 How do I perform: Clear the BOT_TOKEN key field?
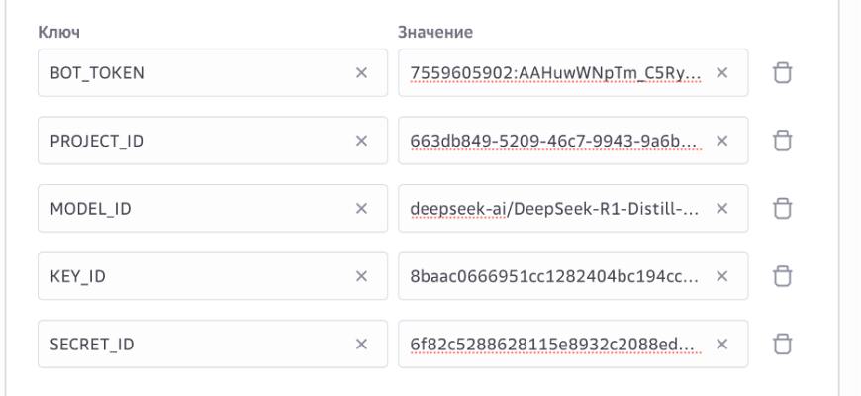tap(361, 72)
